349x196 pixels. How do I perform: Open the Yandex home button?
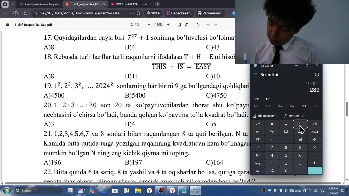pyautogui.click(x=16, y=13)
